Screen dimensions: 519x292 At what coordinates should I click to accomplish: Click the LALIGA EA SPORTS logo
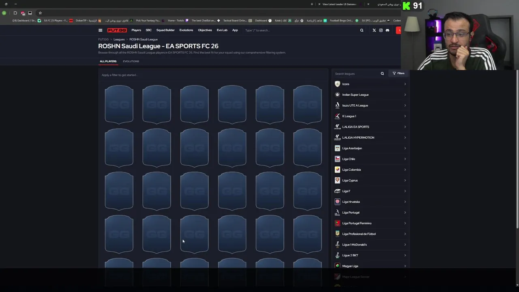pyautogui.click(x=337, y=127)
